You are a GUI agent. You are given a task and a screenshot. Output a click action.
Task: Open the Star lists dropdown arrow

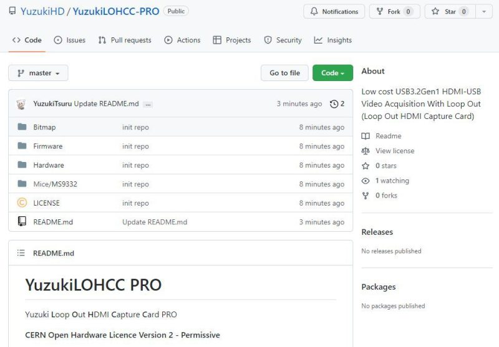pyautogui.click(x=484, y=12)
